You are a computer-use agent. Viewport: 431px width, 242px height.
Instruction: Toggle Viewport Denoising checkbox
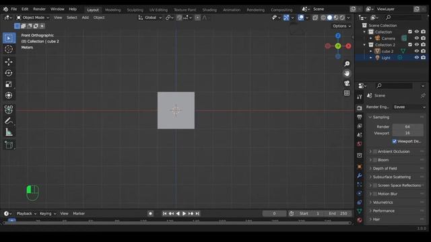[x=395, y=141]
